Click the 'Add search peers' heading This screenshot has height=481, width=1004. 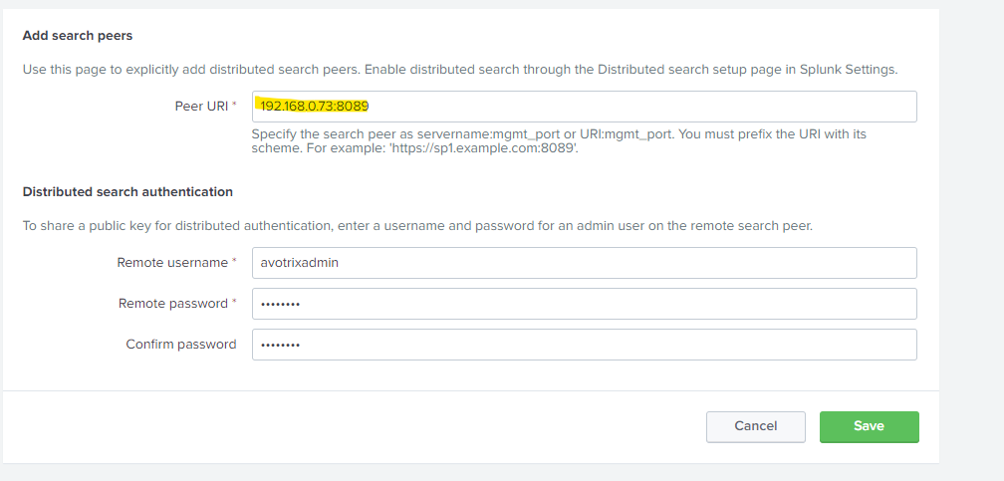[78, 36]
